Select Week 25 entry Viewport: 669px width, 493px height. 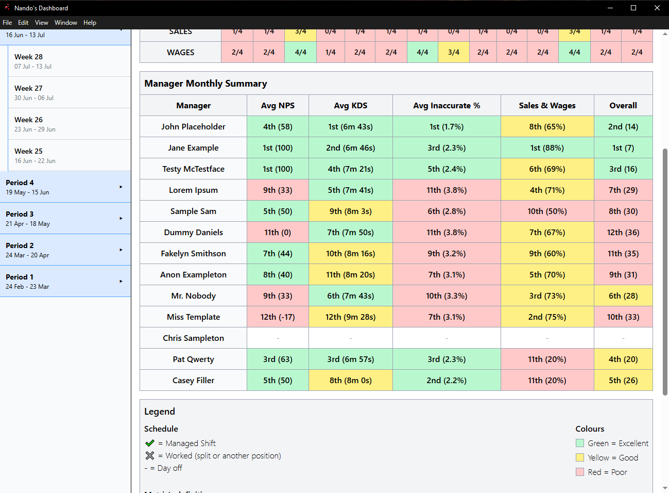[69, 155]
